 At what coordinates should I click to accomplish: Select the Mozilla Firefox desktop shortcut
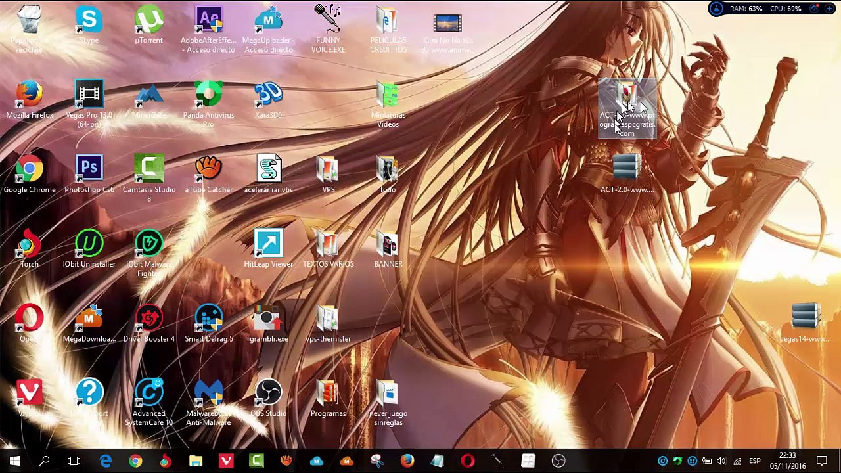[x=30, y=101]
